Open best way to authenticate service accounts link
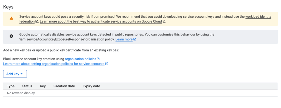281x108 pixels. 101,21
